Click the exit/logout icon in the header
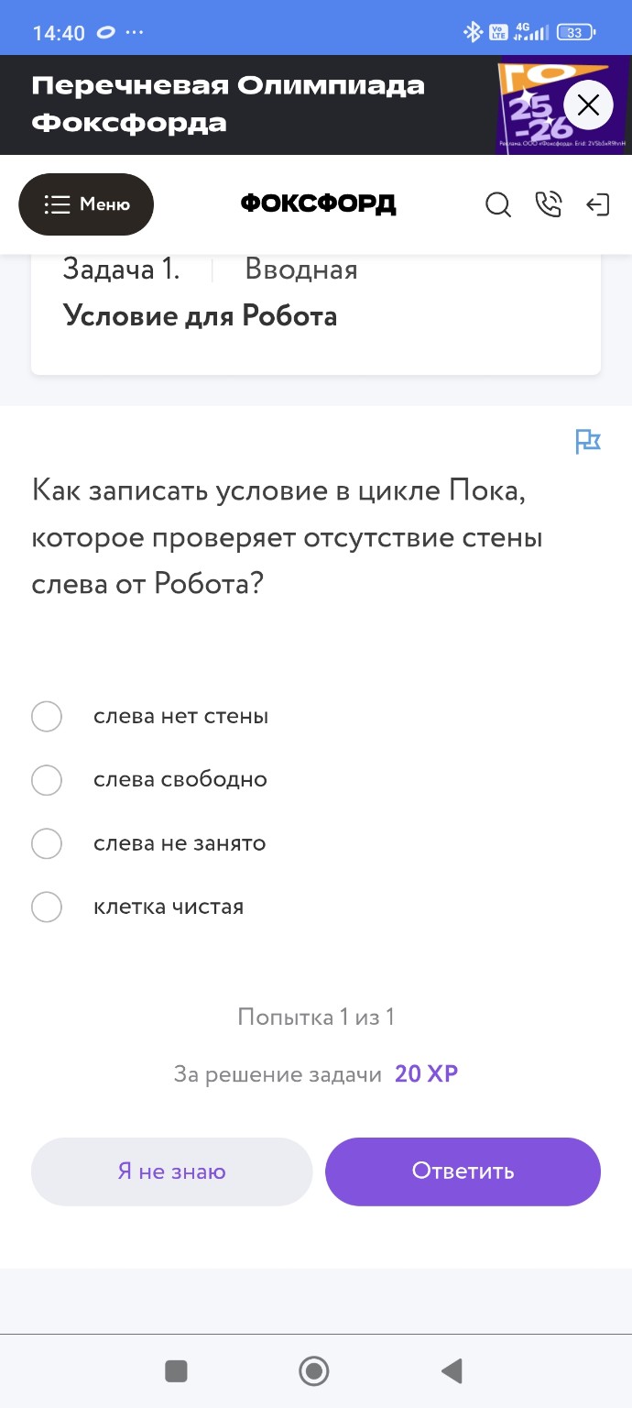This screenshot has width=632, height=1408. tap(600, 205)
